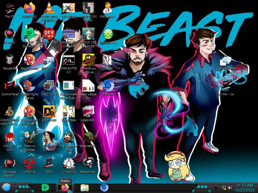Image resolution: width=258 pixels, height=193 pixels.
Task: Open the Custom theme file icon
Action: [x=225, y=61]
